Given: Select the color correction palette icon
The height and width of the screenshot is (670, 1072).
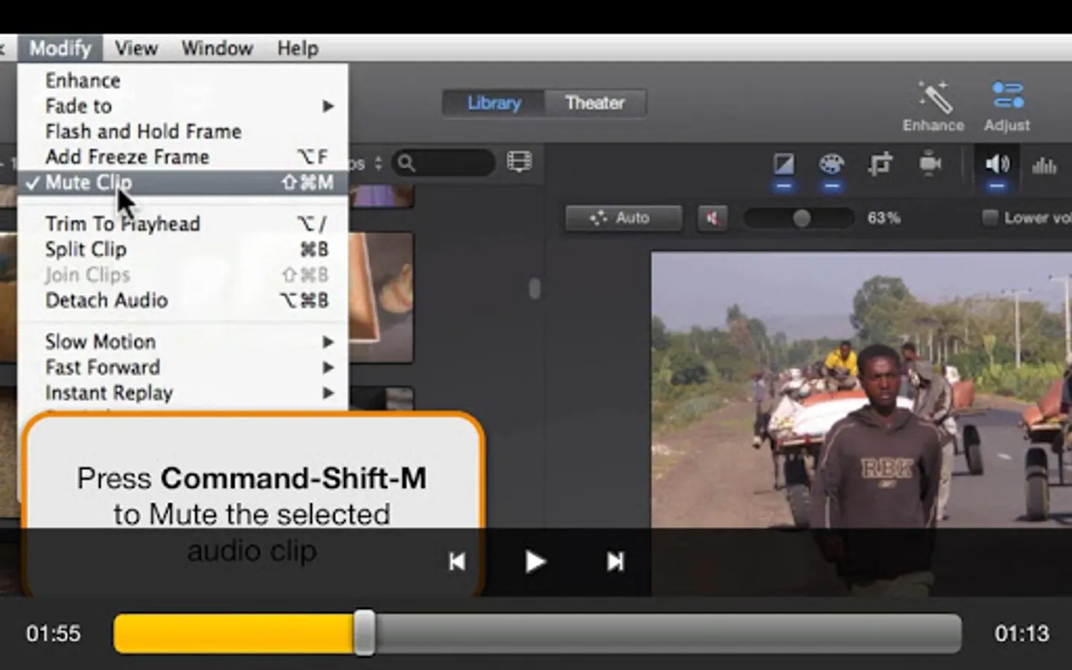Looking at the screenshot, I should point(832,165).
